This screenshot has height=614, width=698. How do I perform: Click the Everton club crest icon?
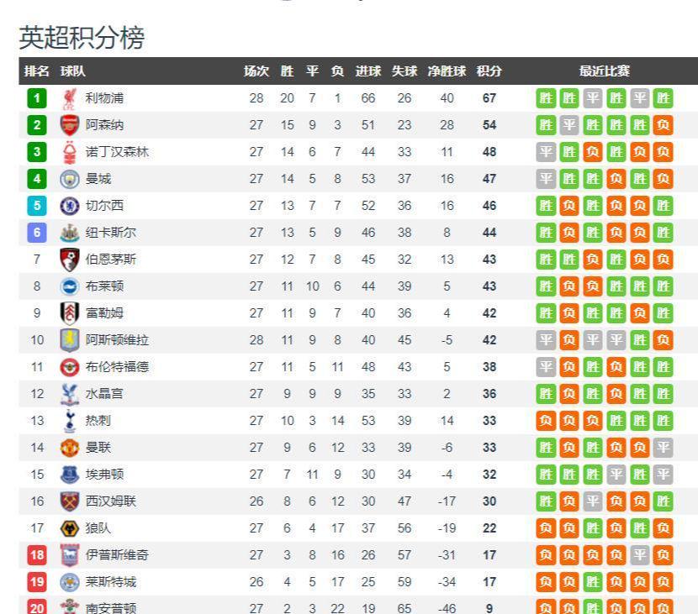[70, 475]
